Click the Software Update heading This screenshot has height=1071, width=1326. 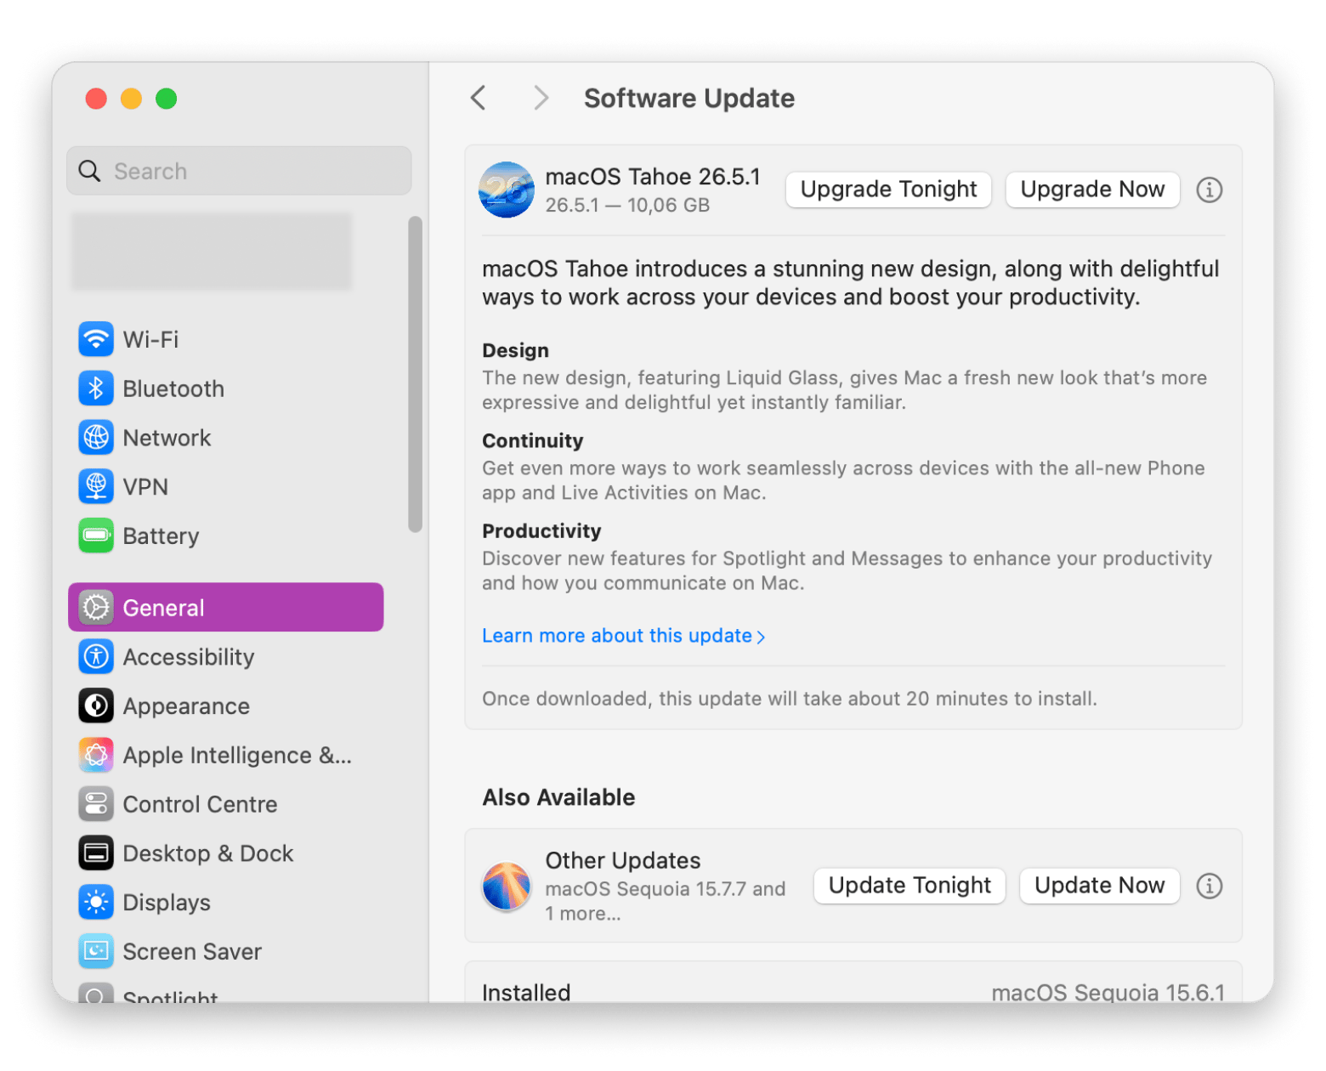[x=689, y=99]
